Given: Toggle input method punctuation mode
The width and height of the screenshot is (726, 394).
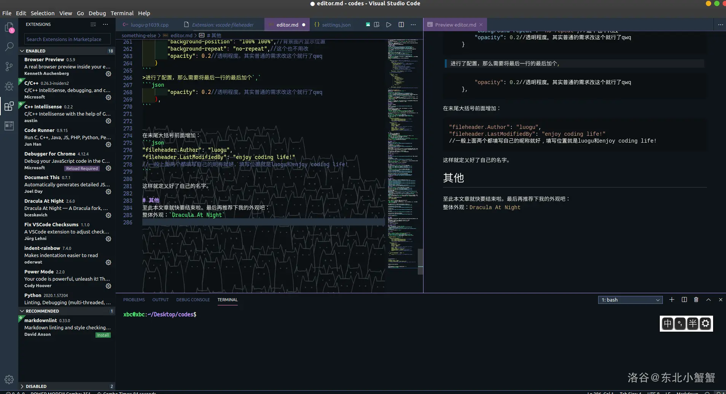Looking at the screenshot, I should pos(680,324).
